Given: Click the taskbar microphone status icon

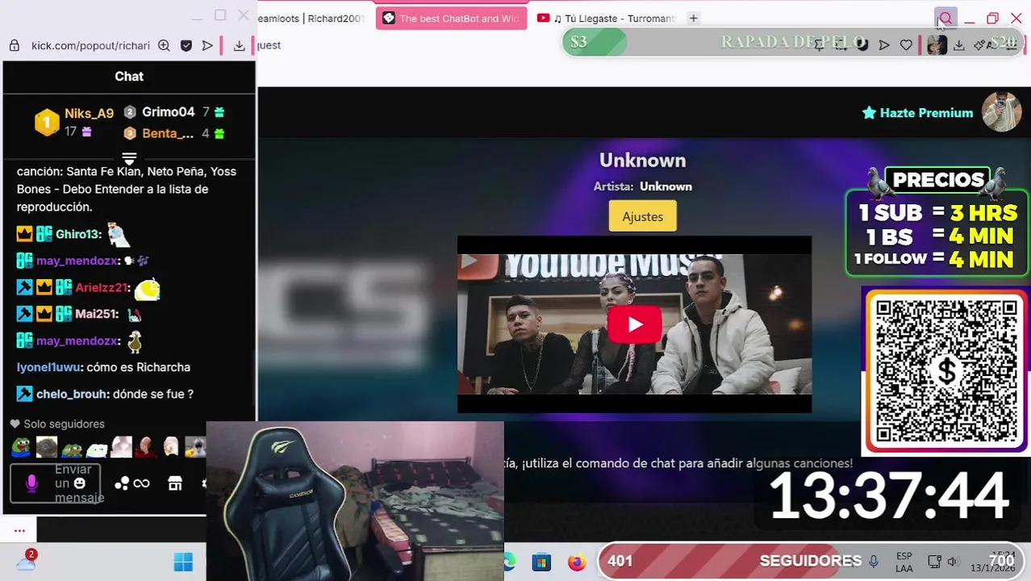Looking at the screenshot, I should coord(873,562).
